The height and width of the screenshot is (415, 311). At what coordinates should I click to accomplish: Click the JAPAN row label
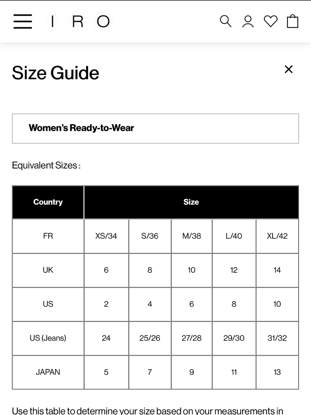pos(48,372)
